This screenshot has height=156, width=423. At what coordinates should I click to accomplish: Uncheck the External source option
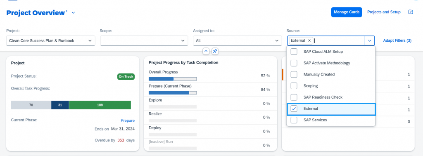click(x=294, y=109)
